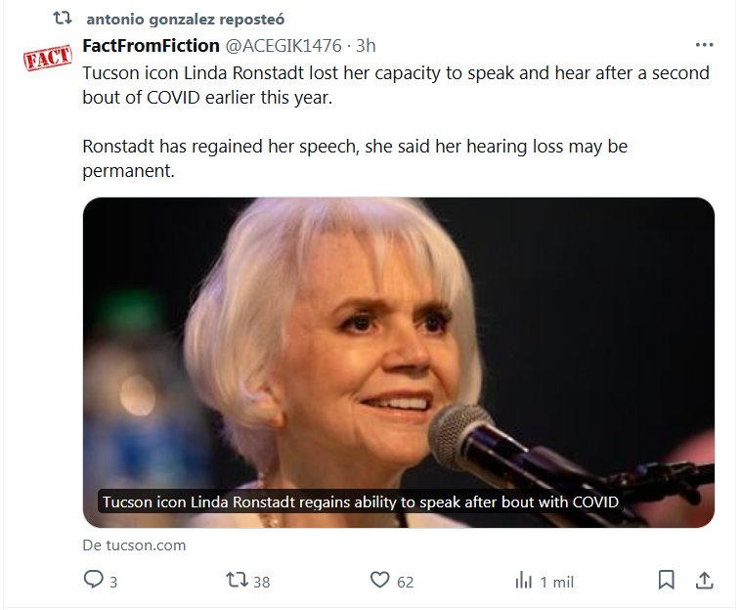Click the reply speech bubble icon
The width and height of the screenshot is (741, 610).
pyautogui.click(x=94, y=581)
